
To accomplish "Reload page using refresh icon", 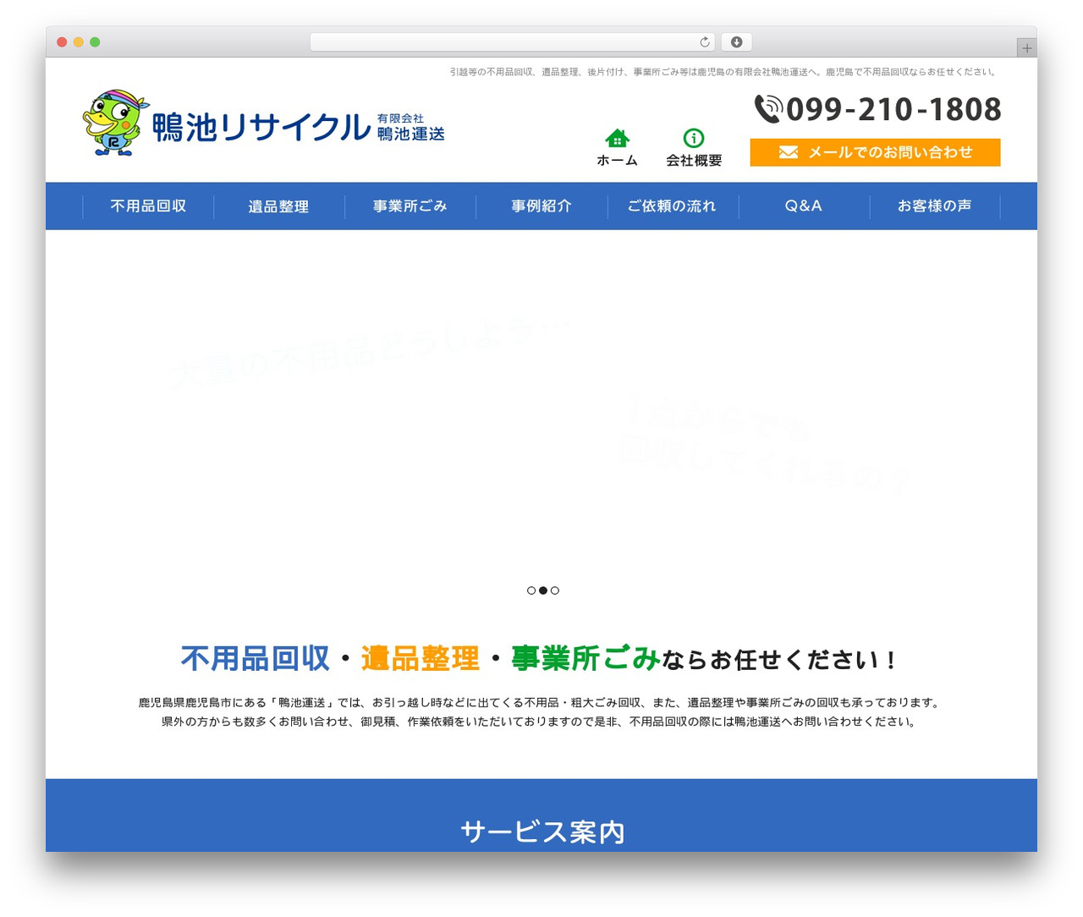I will (704, 42).
